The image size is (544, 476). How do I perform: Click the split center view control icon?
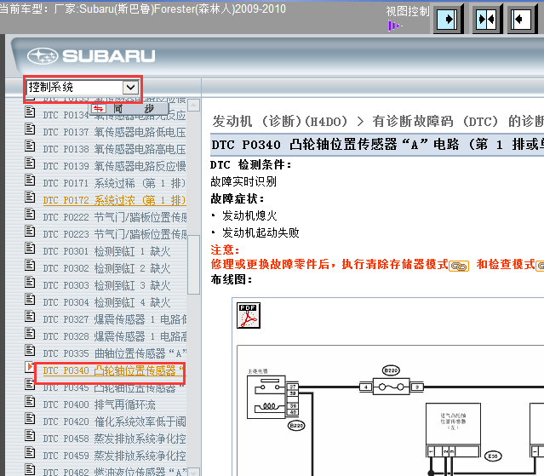[x=486, y=19]
